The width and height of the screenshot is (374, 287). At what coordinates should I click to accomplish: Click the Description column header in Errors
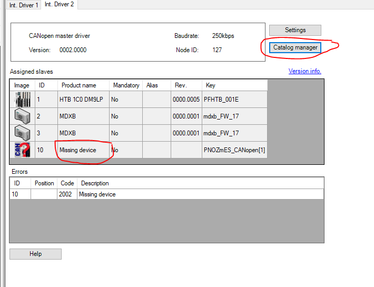[94, 183]
